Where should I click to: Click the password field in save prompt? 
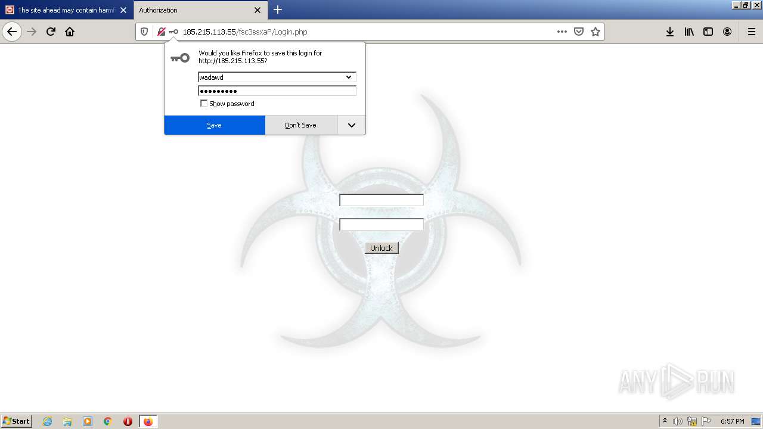click(x=277, y=91)
